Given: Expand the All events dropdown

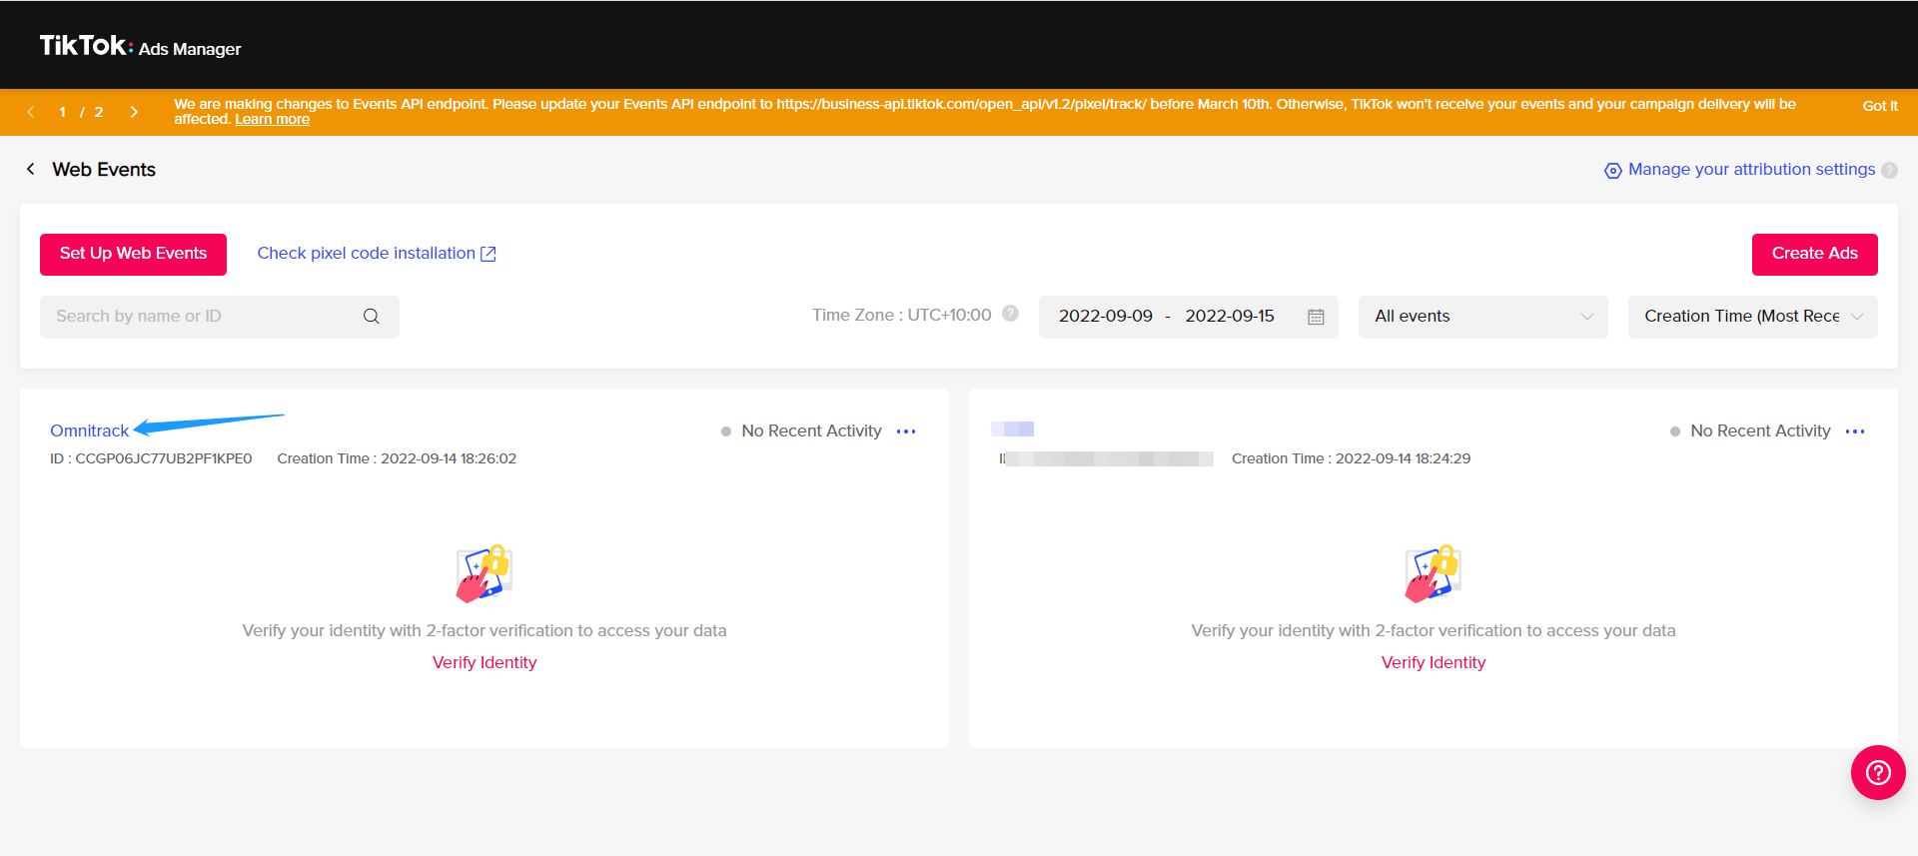Looking at the screenshot, I should coord(1482,317).
